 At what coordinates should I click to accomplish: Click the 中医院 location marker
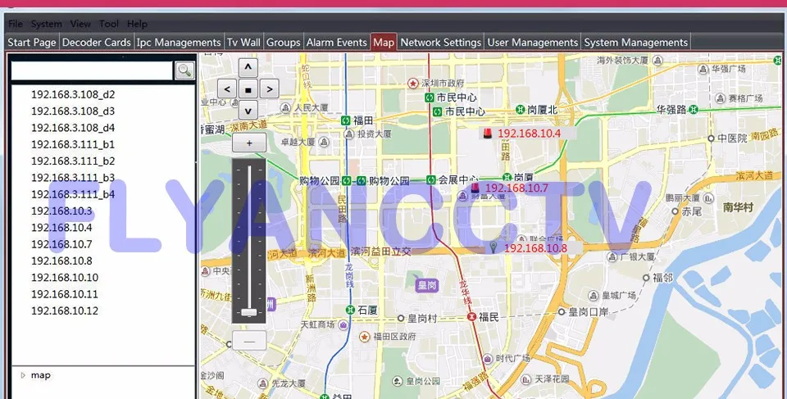(x=711, y=138)
